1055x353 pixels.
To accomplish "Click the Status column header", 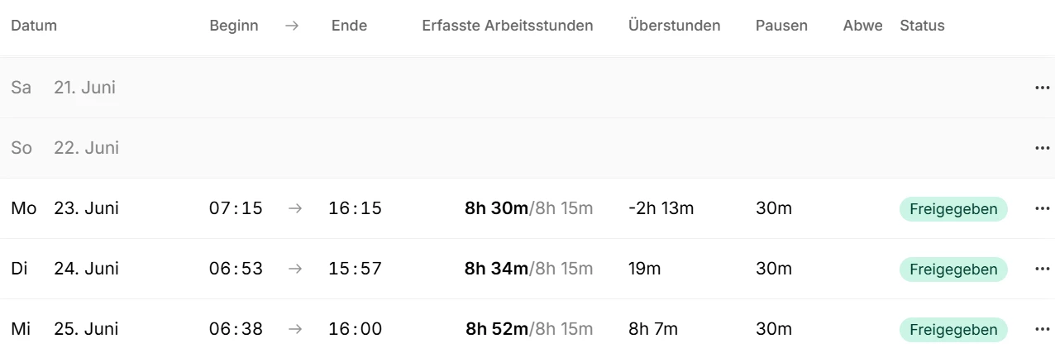I will tap(922, 26).
